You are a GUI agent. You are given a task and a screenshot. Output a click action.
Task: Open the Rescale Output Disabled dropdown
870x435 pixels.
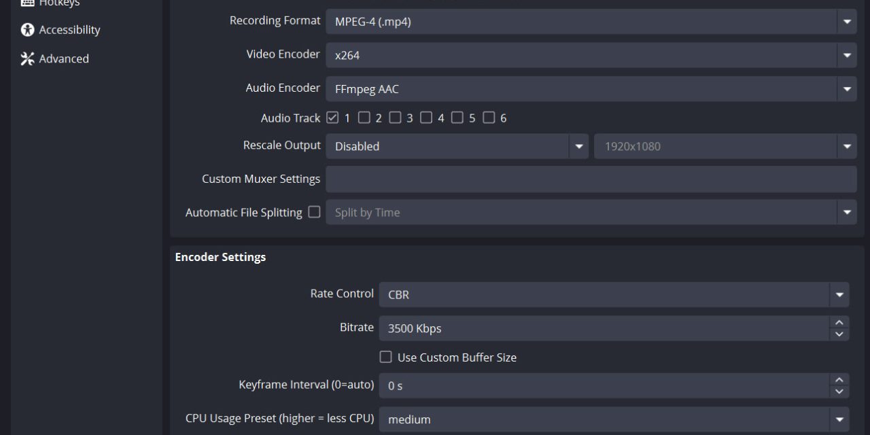click(x=578, y=146)
